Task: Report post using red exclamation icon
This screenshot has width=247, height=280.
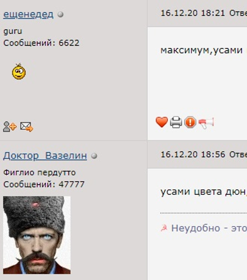Action: 190,122
